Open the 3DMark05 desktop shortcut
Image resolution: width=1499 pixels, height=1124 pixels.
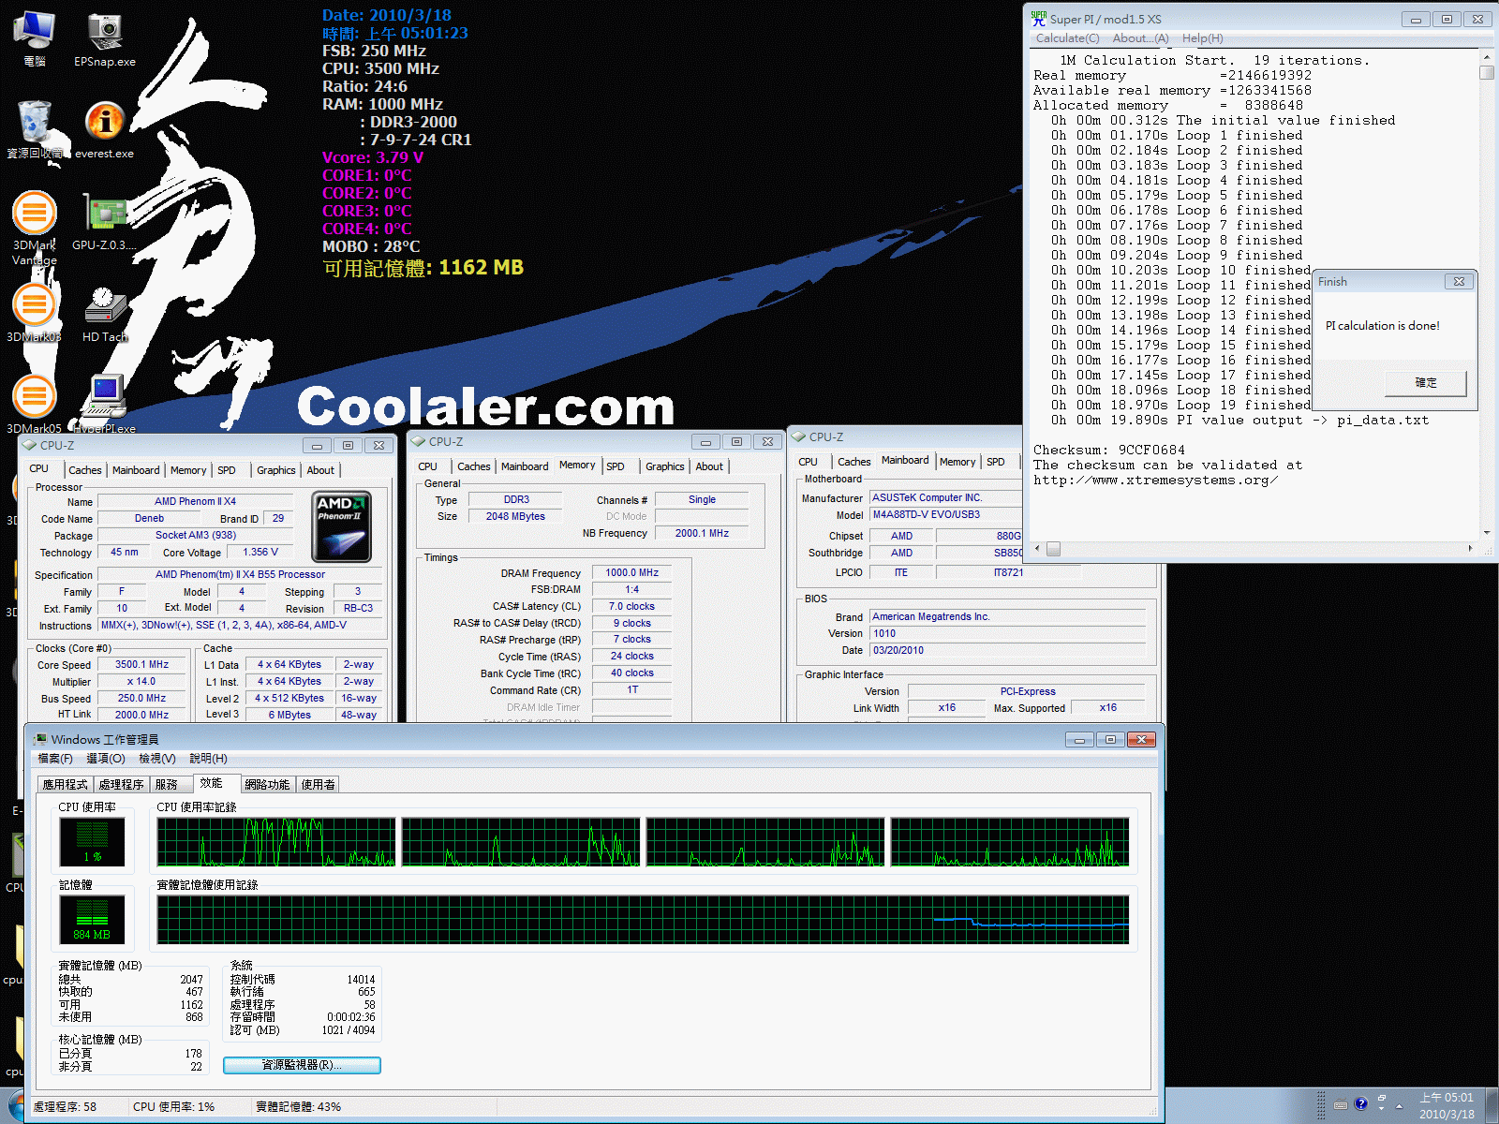pos(35,403)
